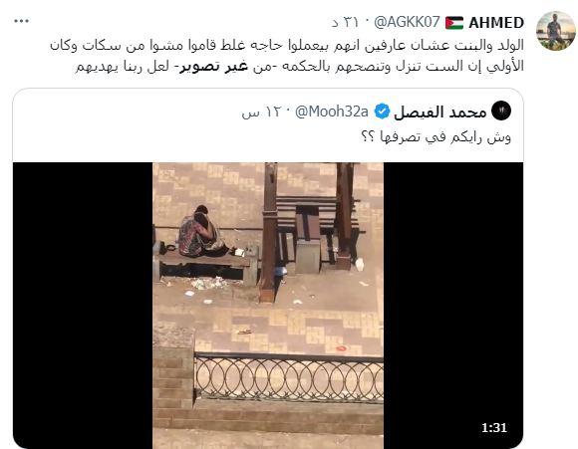Click the 1:31 video duration label
578x449 pixels.
click(x=494, y=428)
